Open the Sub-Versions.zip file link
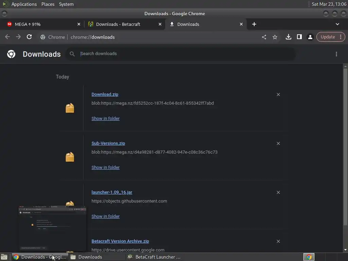Viewport: 348px width, 261px height. tap(108, 143)
